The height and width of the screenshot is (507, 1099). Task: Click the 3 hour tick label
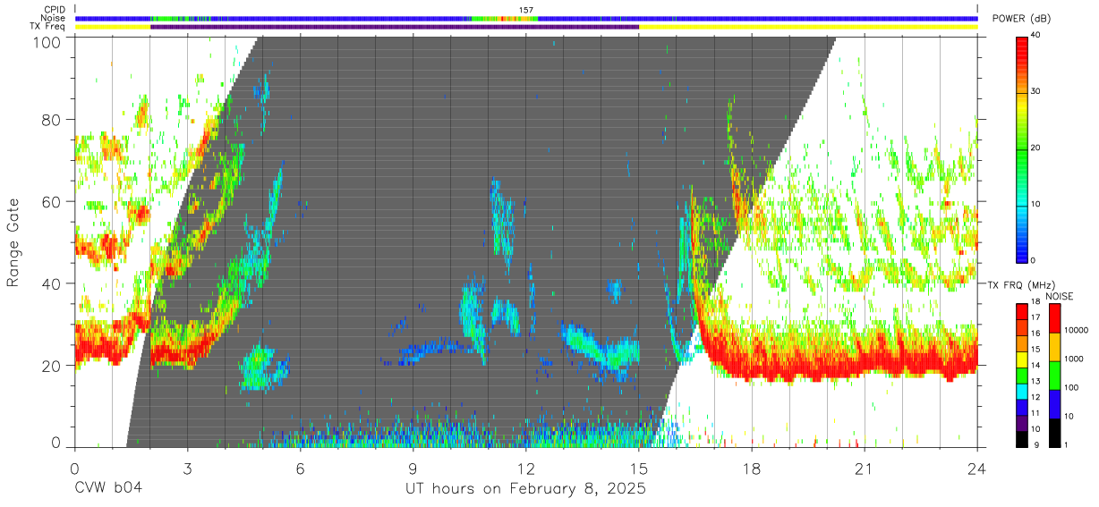187,469
